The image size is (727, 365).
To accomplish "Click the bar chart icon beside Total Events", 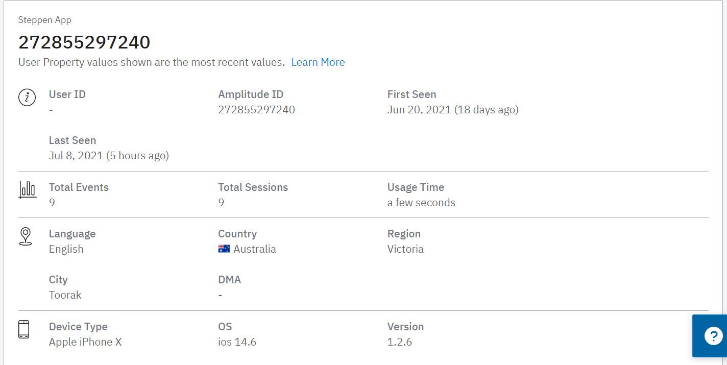I will (x=28, y=189).
